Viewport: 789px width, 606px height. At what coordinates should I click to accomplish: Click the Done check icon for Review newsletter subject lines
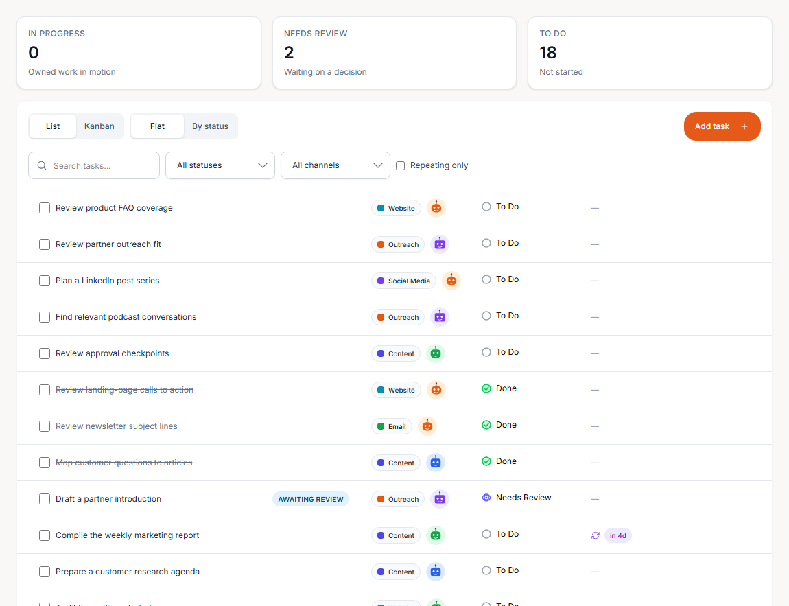(x=486, y=425)
